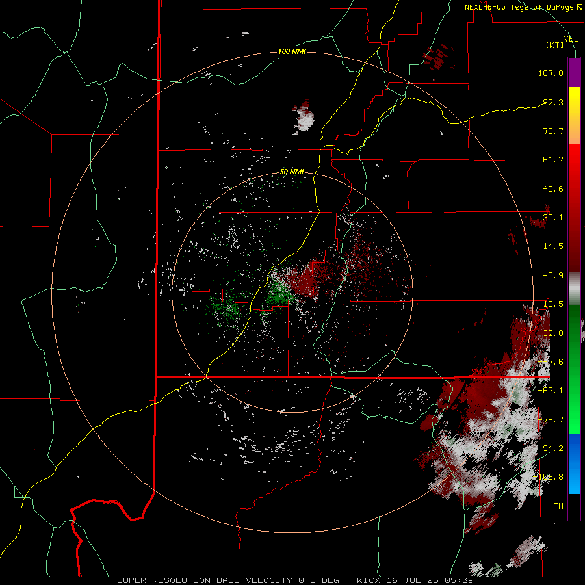585x585 pixels.
Task: Select the -0.9 velocity scale value
Action: [x=553, y=276]
